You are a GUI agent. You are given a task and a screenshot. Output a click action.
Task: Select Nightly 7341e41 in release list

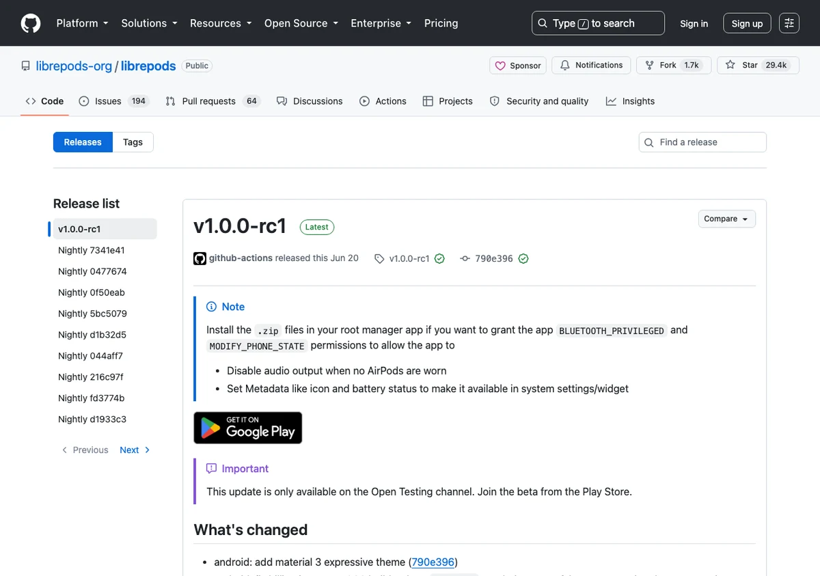[105, 250]
